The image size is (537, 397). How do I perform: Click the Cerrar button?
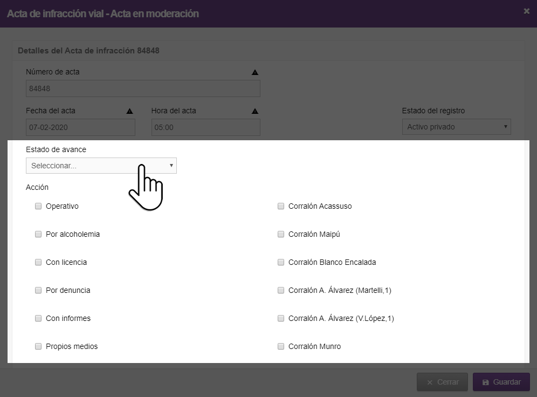pos(442,382)
